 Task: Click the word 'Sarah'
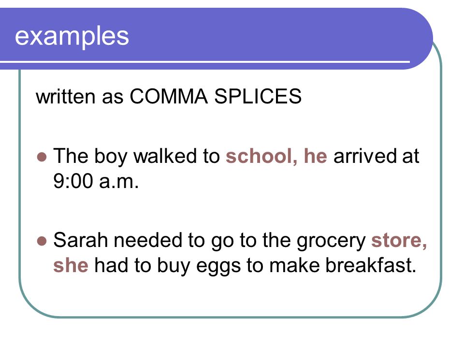[x=81, y=240]
